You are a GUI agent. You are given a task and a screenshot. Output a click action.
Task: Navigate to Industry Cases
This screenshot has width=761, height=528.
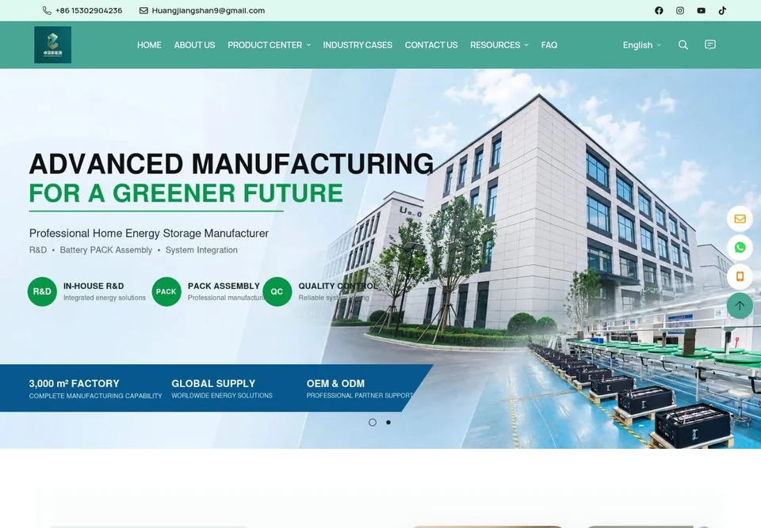click(358, 45)
